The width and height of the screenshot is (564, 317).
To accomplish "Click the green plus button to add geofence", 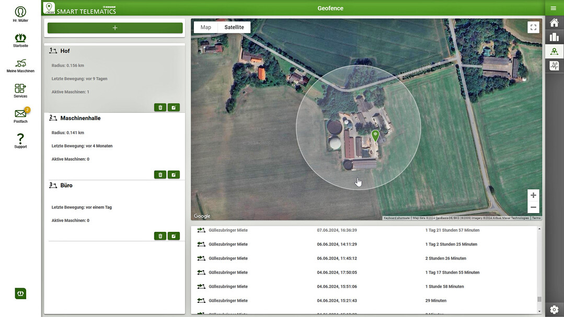I will (114, 27).
